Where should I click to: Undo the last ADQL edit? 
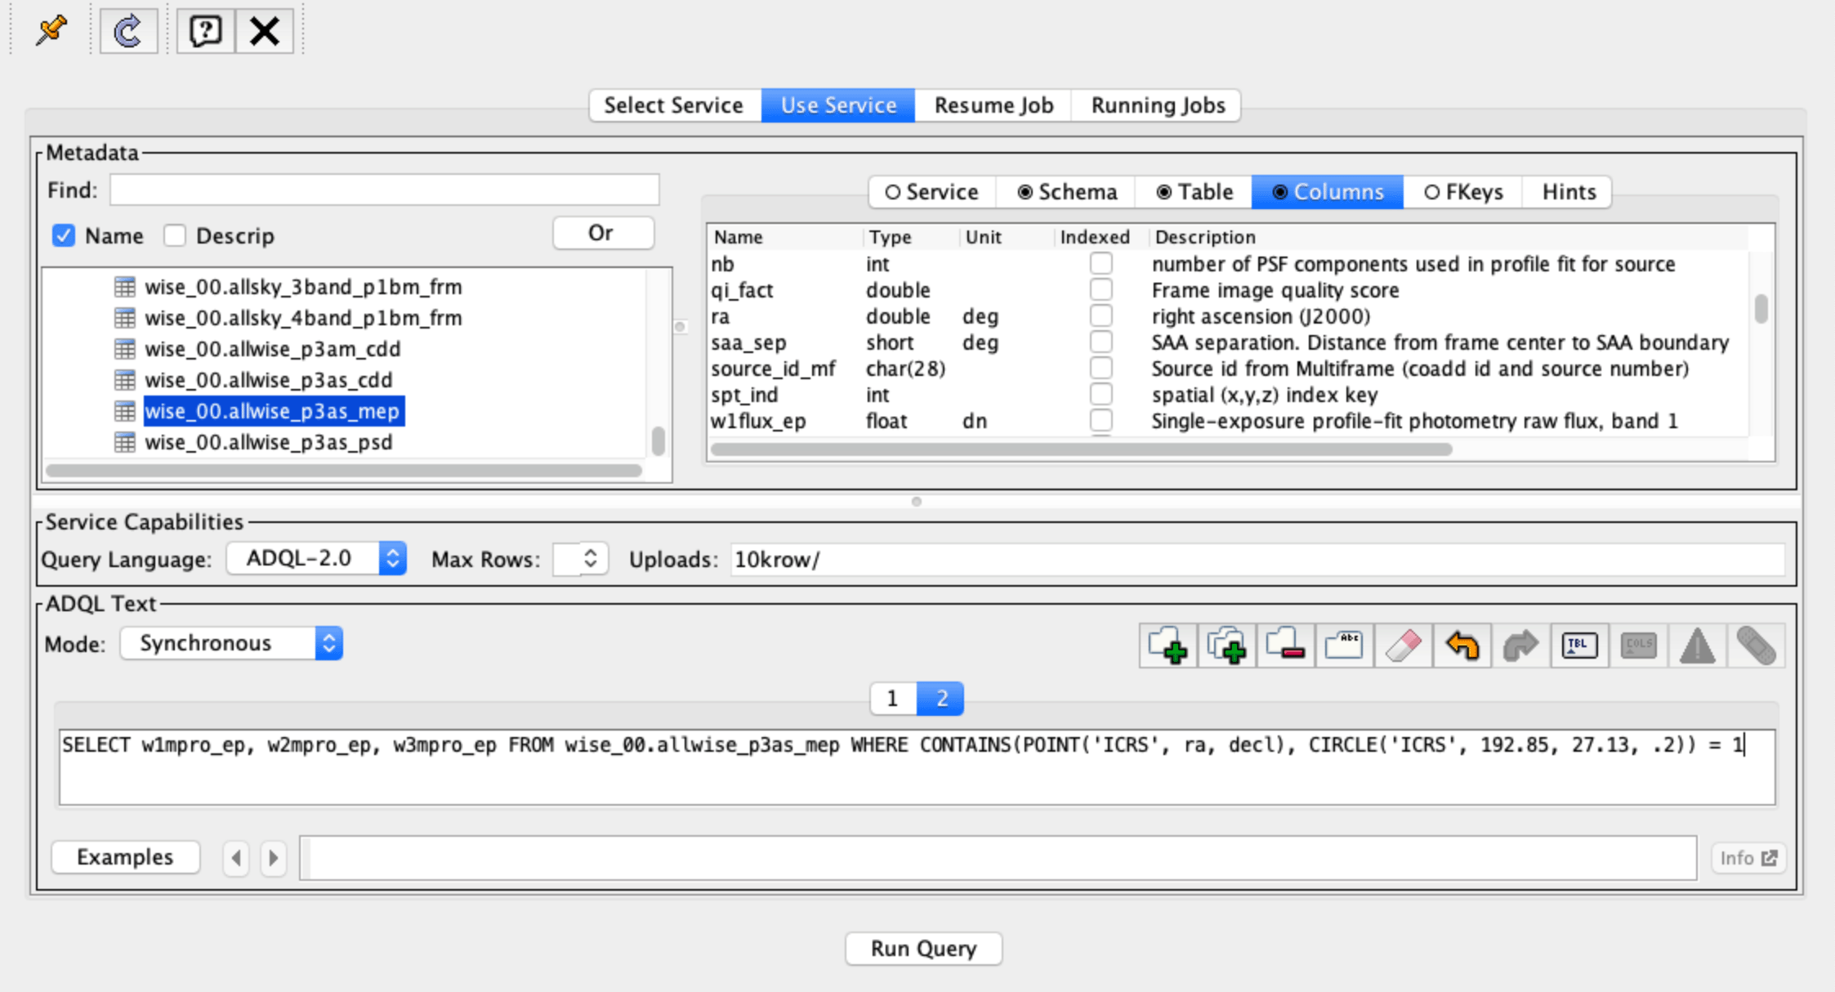[1462, 645]
